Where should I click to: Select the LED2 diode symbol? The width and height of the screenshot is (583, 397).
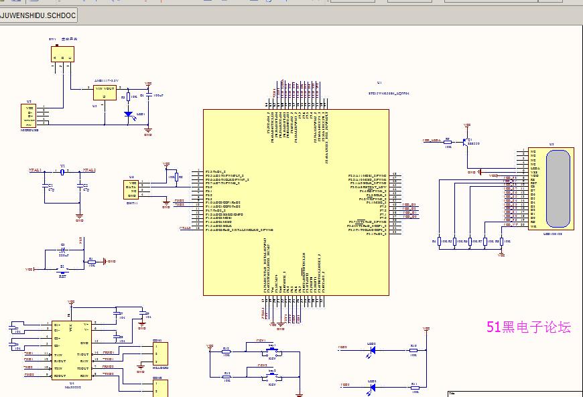tap(372, 350)
